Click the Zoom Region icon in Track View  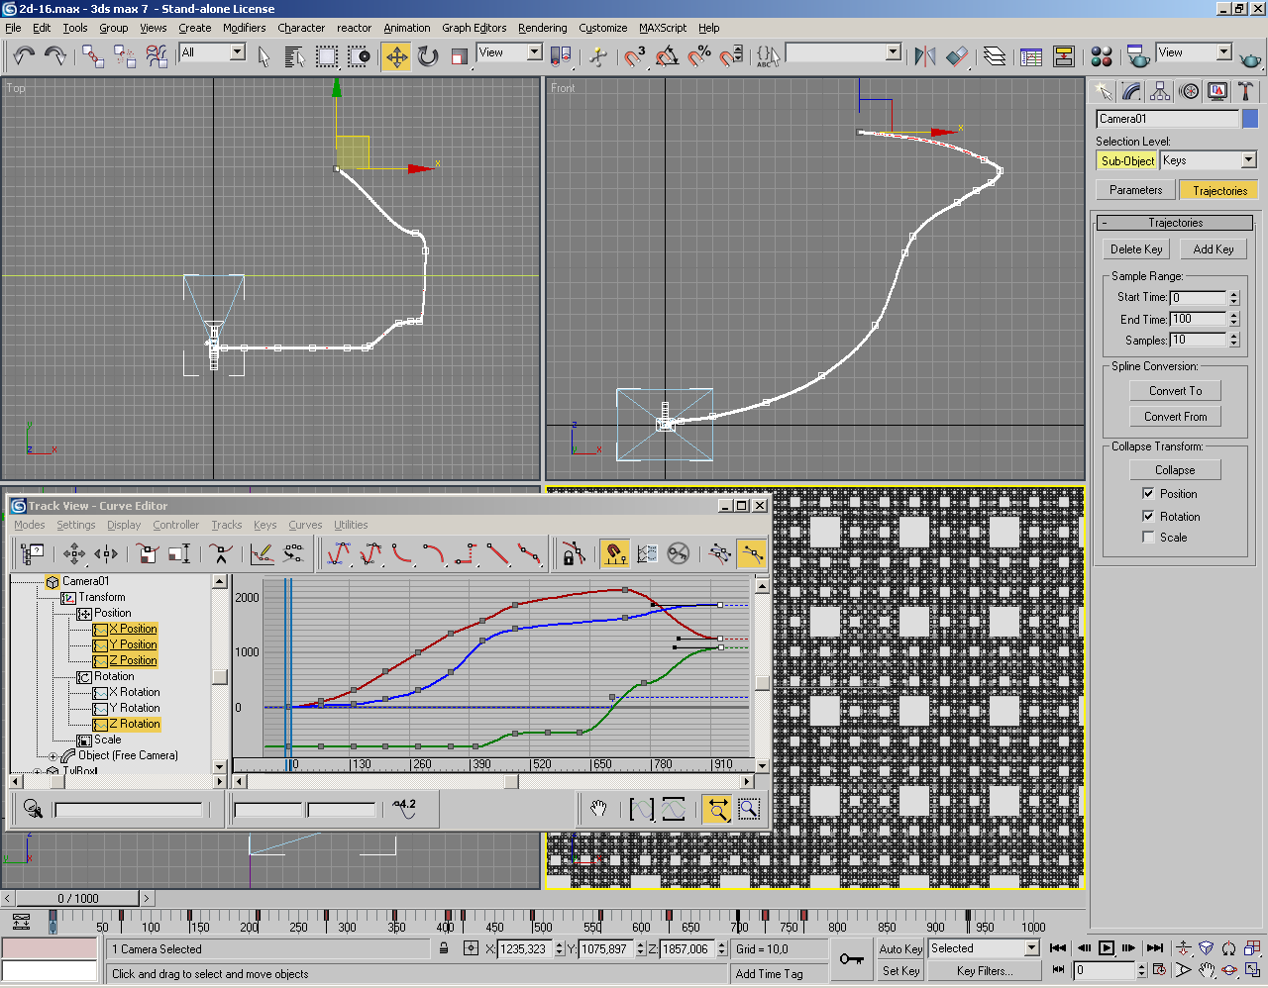coord(749,810)
